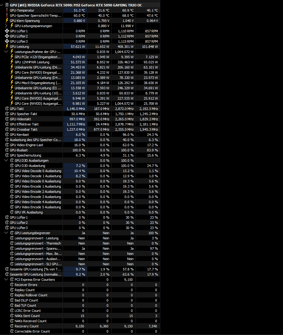Click the clock icon for NAKs Sent Count
This screenshot has height=335, width=283.
[12, 316]
